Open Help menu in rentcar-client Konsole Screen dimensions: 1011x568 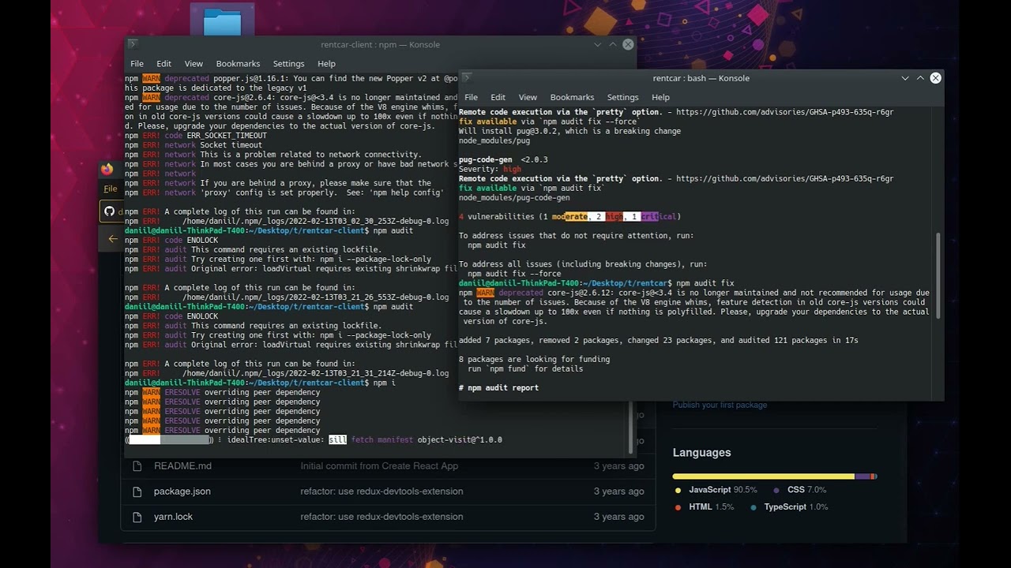pos(326,64)
